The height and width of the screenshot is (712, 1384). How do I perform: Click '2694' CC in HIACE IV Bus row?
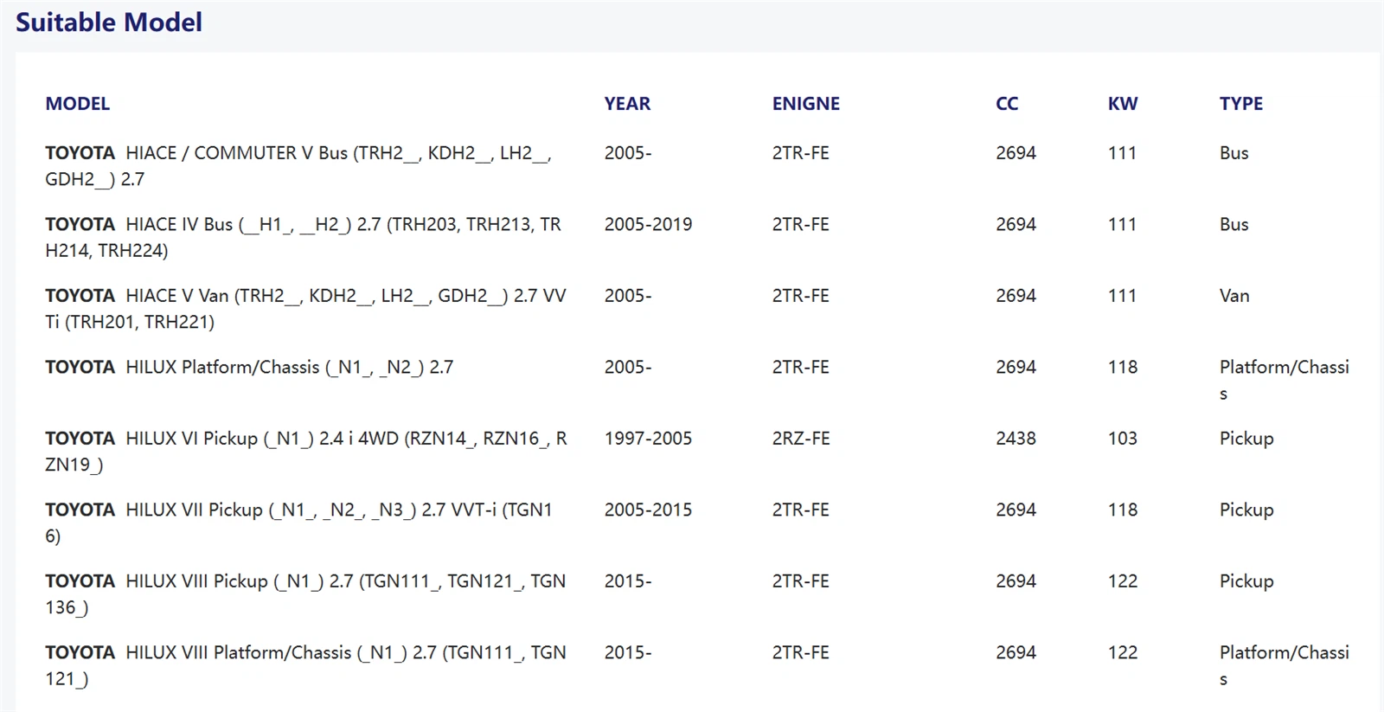[x=1016, y=224]
